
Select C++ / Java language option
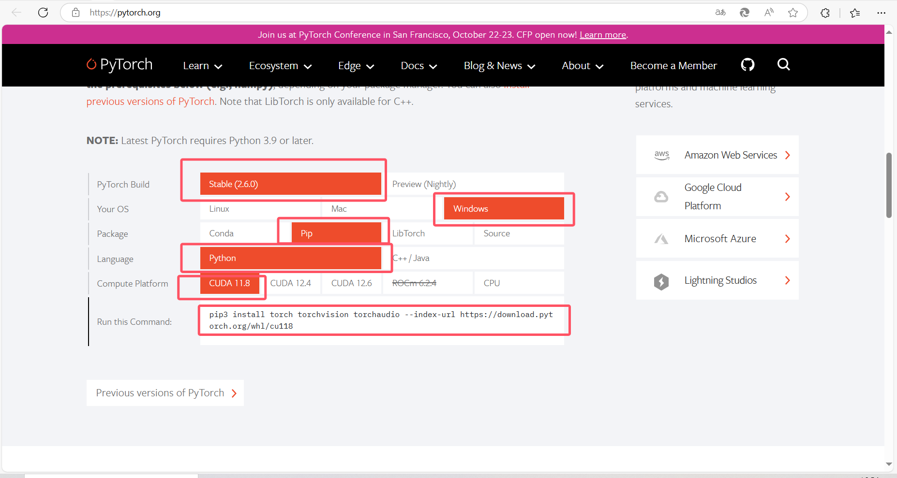pyautogui.click(x=474, y=258)
